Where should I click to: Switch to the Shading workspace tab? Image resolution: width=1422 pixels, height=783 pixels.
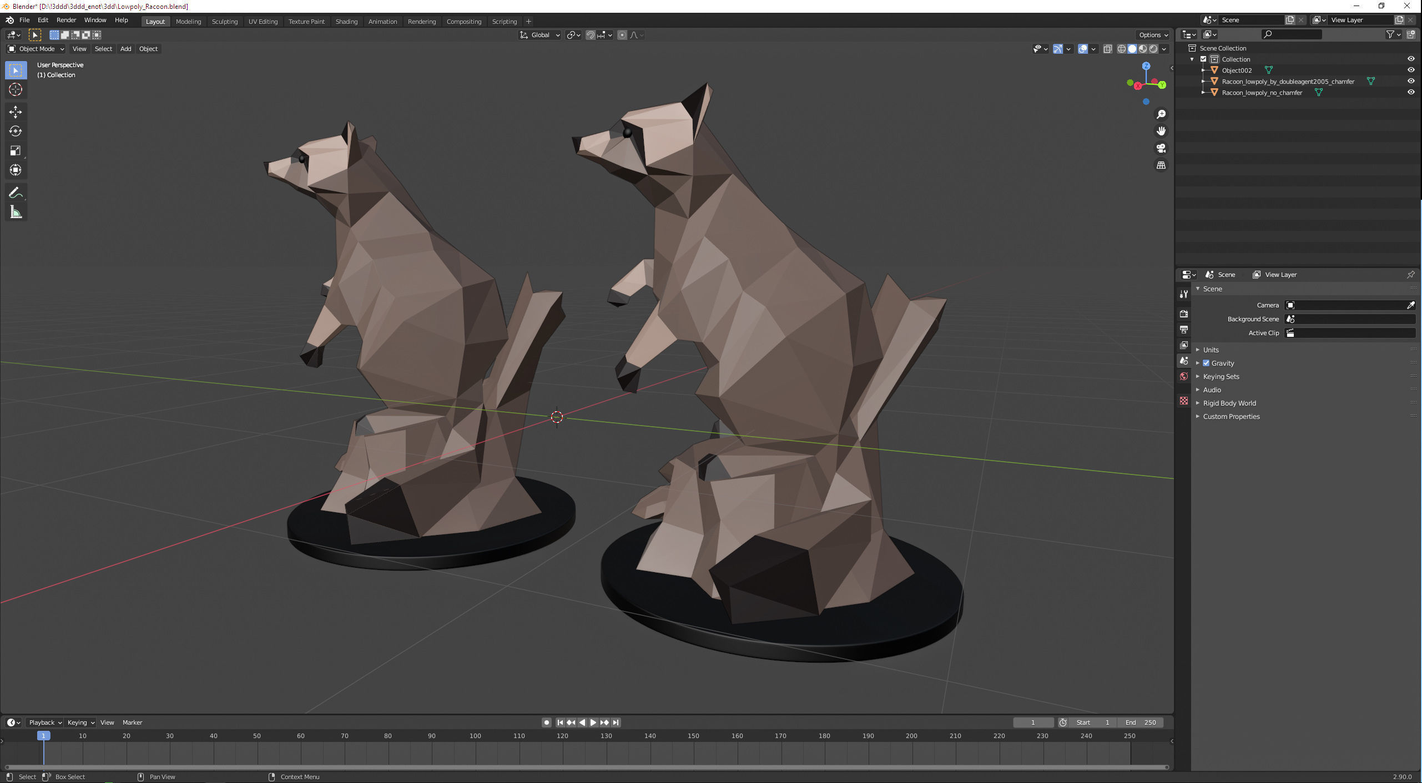pos(346,22)
